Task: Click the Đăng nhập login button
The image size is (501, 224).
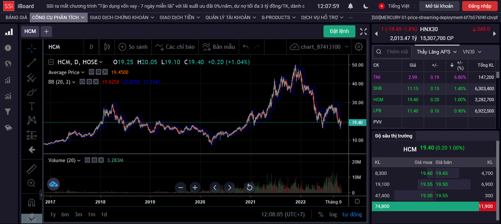Action: [x=479, y=6]
